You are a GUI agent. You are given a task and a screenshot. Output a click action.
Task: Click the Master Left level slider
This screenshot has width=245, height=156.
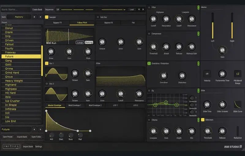point(213,26)
